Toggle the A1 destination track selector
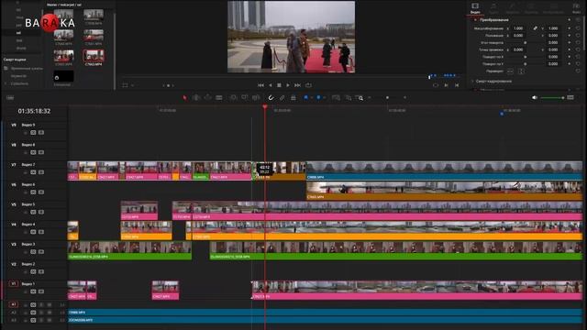 pos(14,304)
